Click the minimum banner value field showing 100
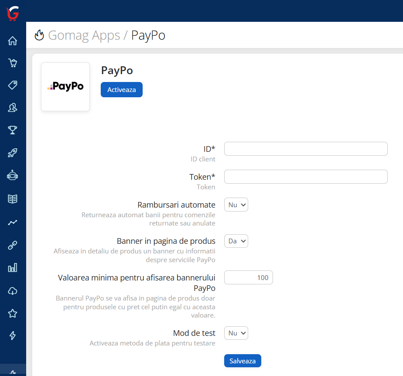This screenshot has width=403, height=376. pyautogui.click(x=249, y=277)
